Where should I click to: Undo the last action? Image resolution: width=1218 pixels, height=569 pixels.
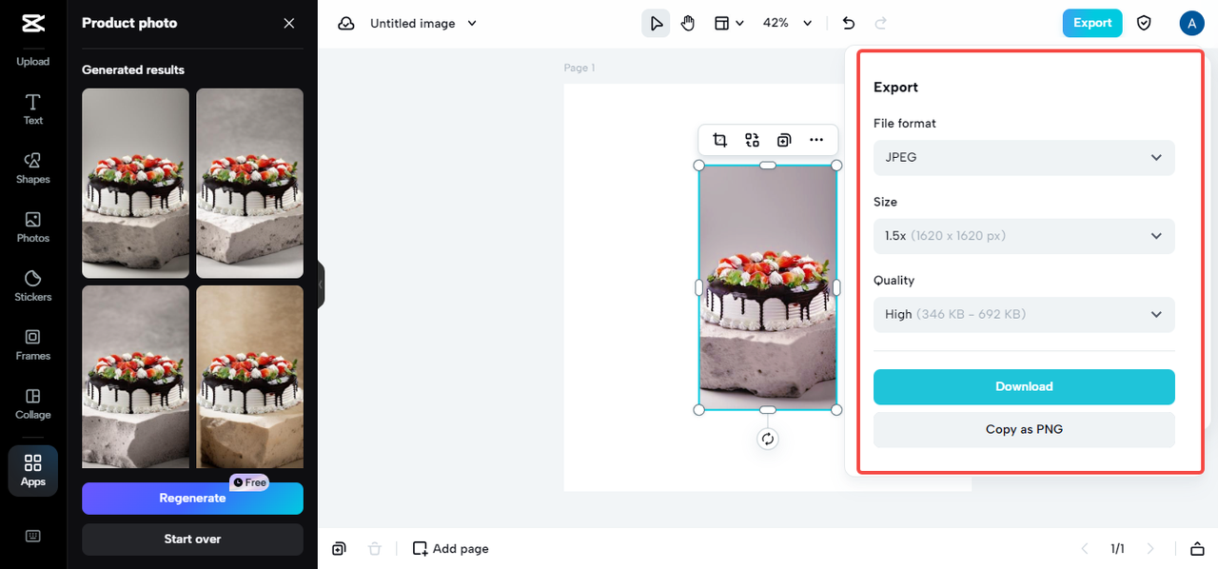point(849,23)
